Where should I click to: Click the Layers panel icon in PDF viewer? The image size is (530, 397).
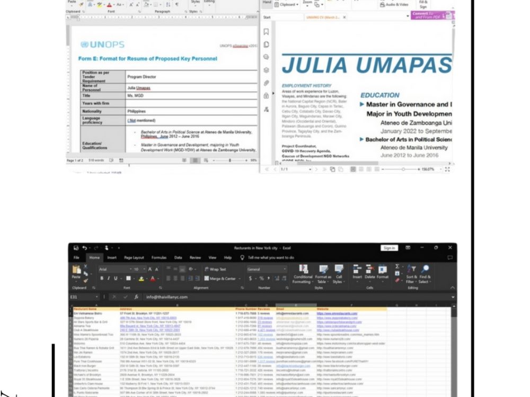(x=267, y=70)
